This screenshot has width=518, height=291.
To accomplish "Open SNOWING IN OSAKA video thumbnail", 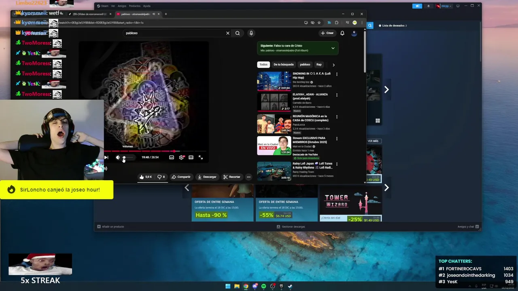I will (x=274, y=81).
